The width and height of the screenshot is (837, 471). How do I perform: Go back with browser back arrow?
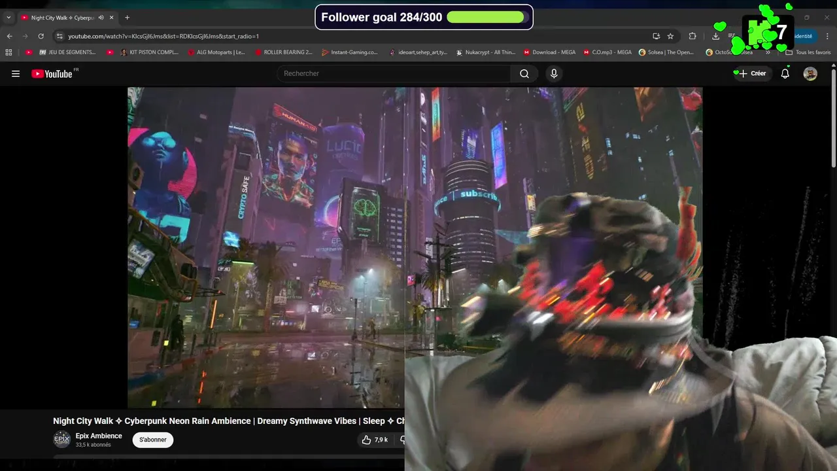coord(10,36)
